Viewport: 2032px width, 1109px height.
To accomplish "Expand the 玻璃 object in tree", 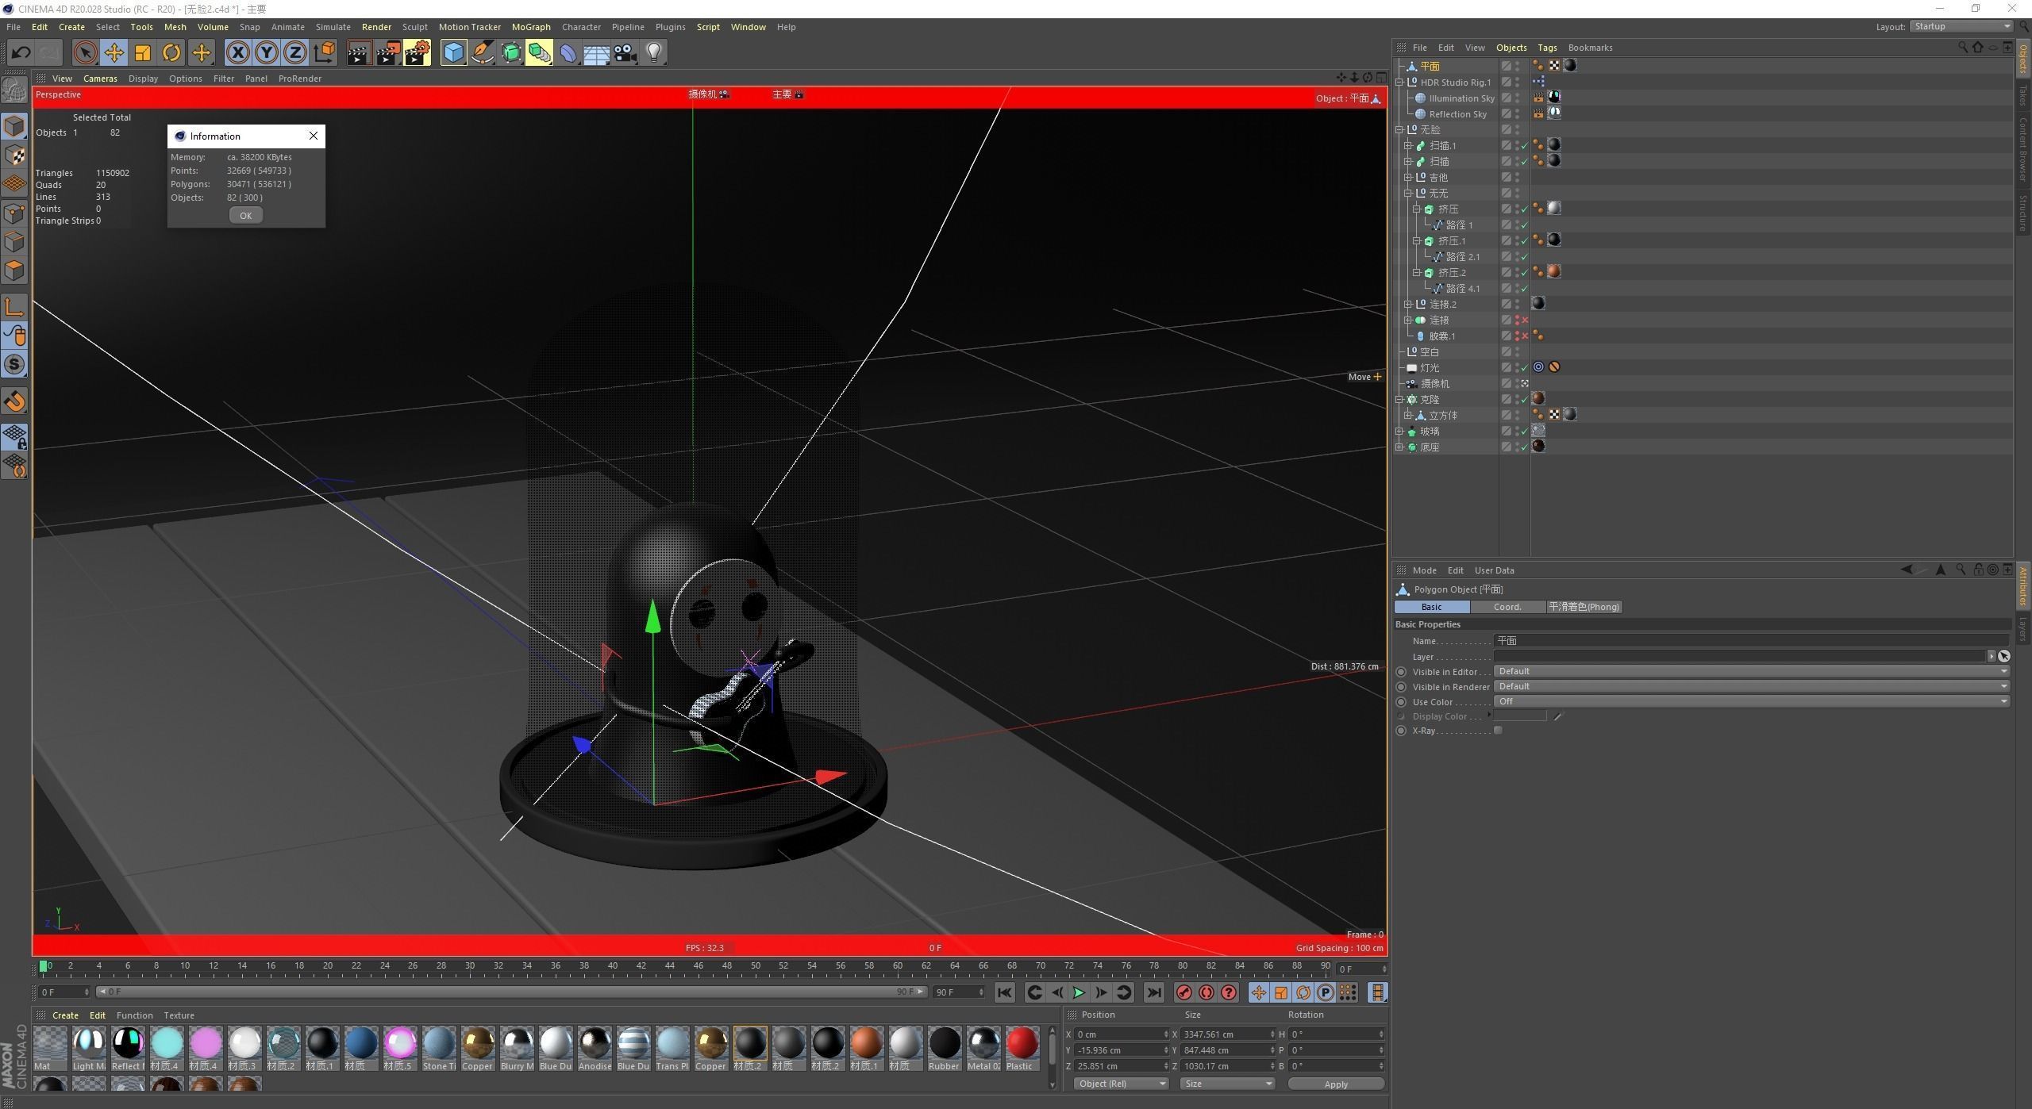I will point(1399,432).
